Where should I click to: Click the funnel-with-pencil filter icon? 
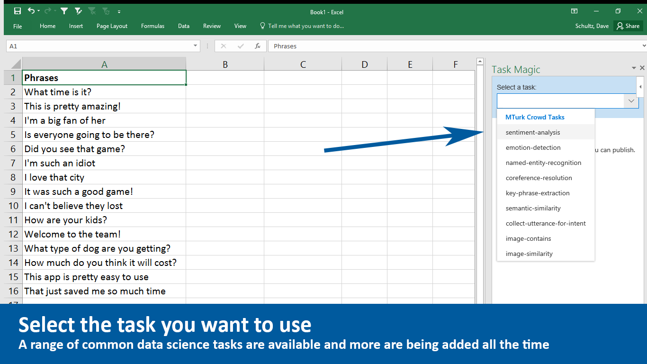click(78, 11)
